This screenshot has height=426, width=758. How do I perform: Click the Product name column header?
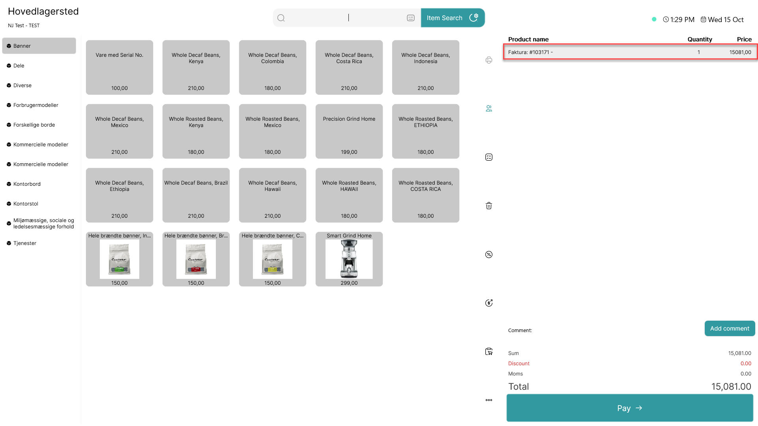[x=528, y=39]
